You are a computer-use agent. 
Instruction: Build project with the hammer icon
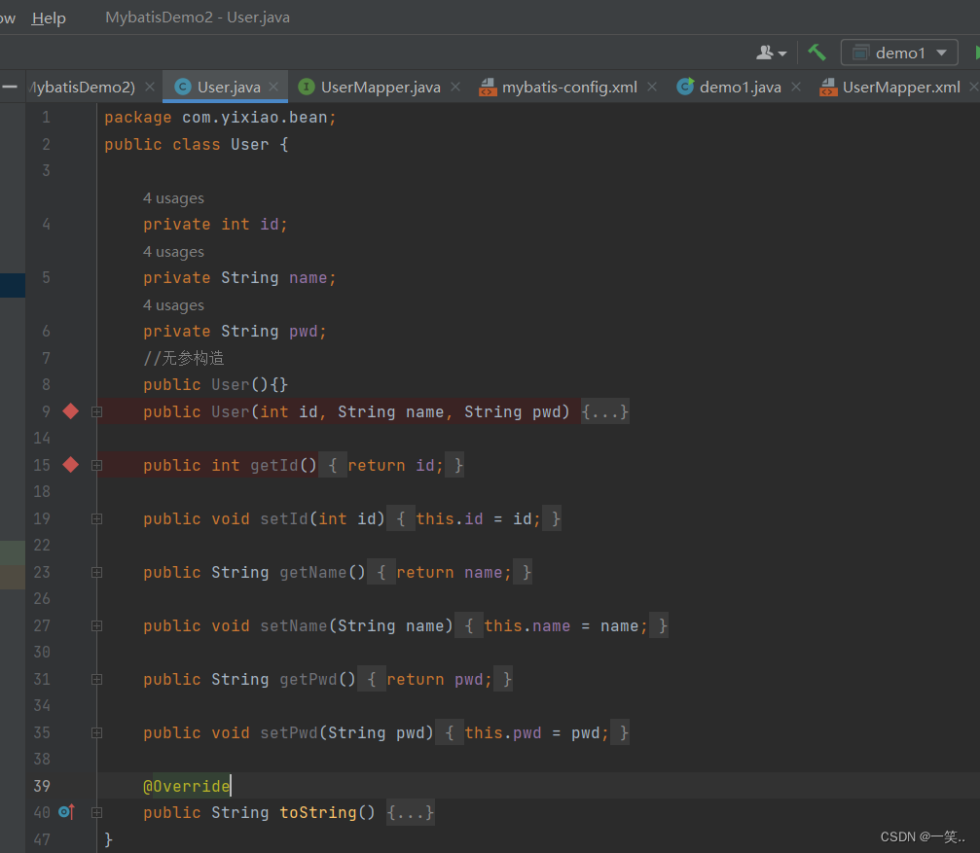pyautogui.click(x=817, y=53)
